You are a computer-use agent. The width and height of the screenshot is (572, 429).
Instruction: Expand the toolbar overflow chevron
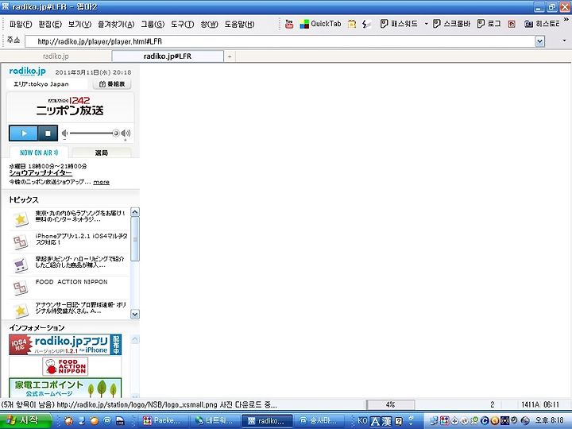click(566, 18)
